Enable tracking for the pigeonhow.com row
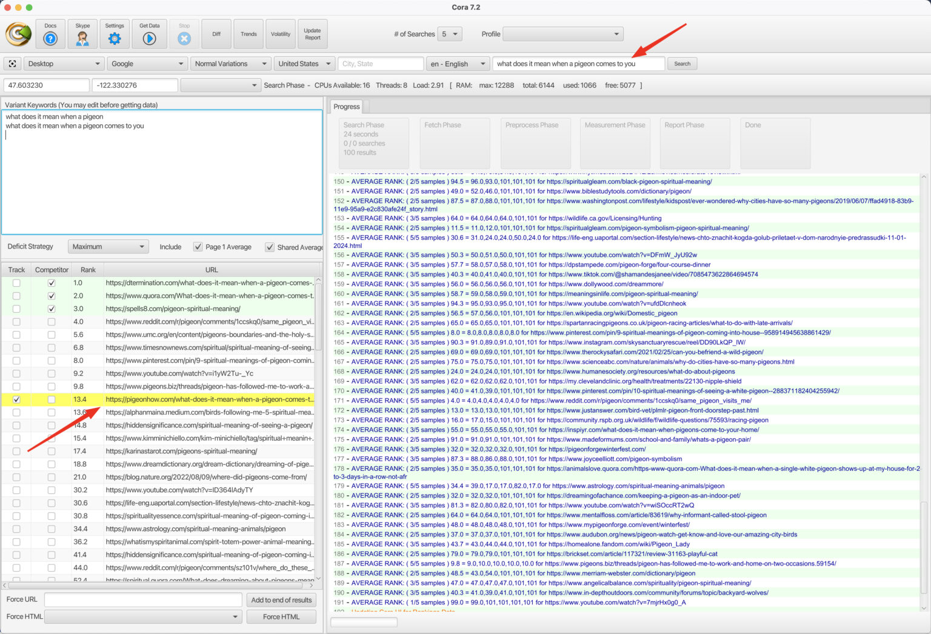Screen dimensions: 931x634 [16, 399]
